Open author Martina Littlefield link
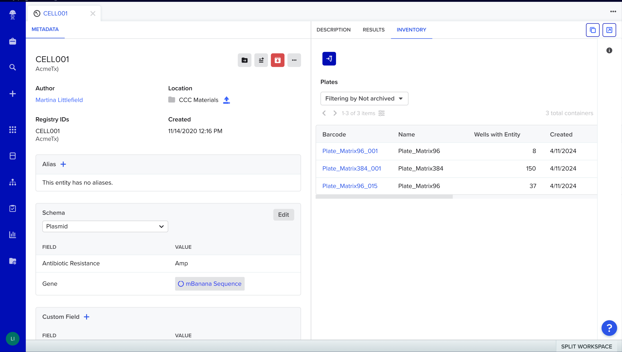 59,100
